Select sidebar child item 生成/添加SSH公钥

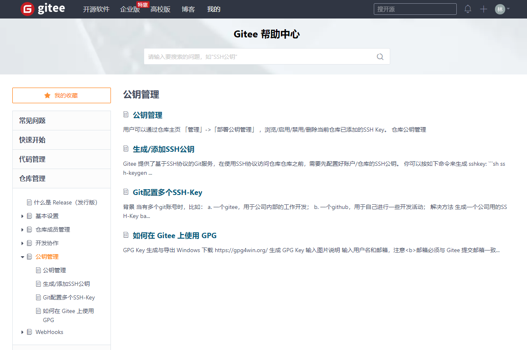tap(66, 284)
